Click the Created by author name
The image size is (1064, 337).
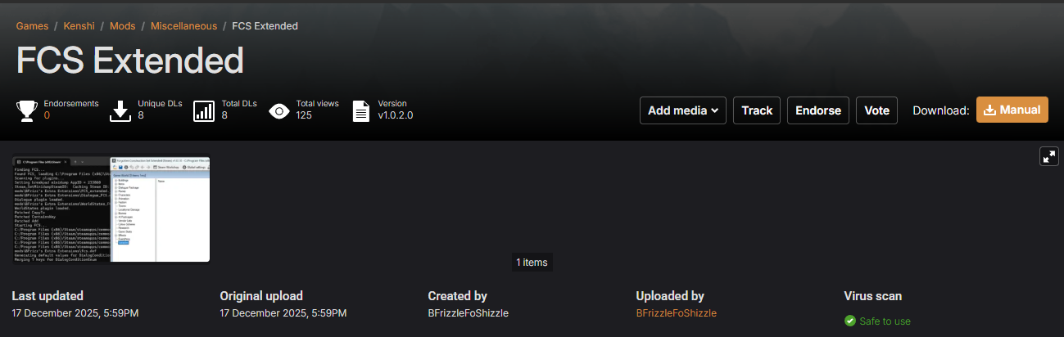(469, 313)
